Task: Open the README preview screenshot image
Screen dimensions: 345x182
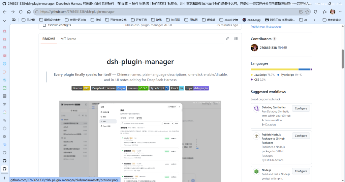Action: click(140, 142)
